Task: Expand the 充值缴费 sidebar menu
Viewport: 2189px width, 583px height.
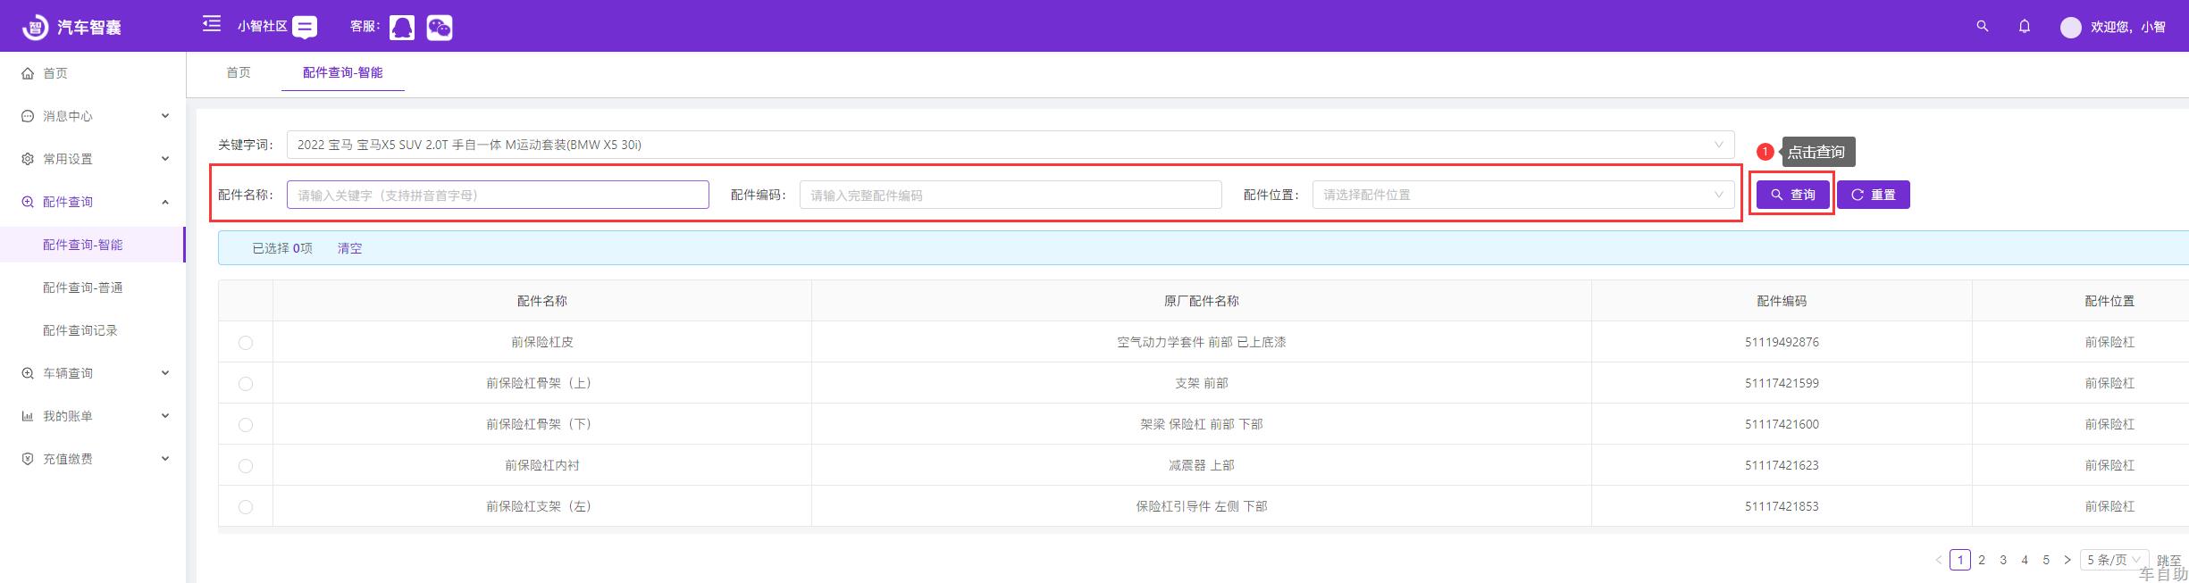Action: pyautogui.click(x=165, y=459)
